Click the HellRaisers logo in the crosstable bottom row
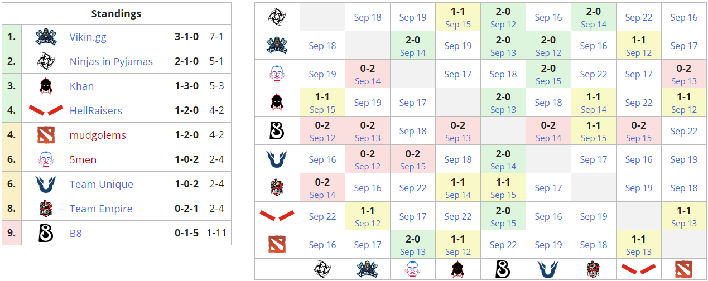Screen dimensions: 708x281 (639, 269)
